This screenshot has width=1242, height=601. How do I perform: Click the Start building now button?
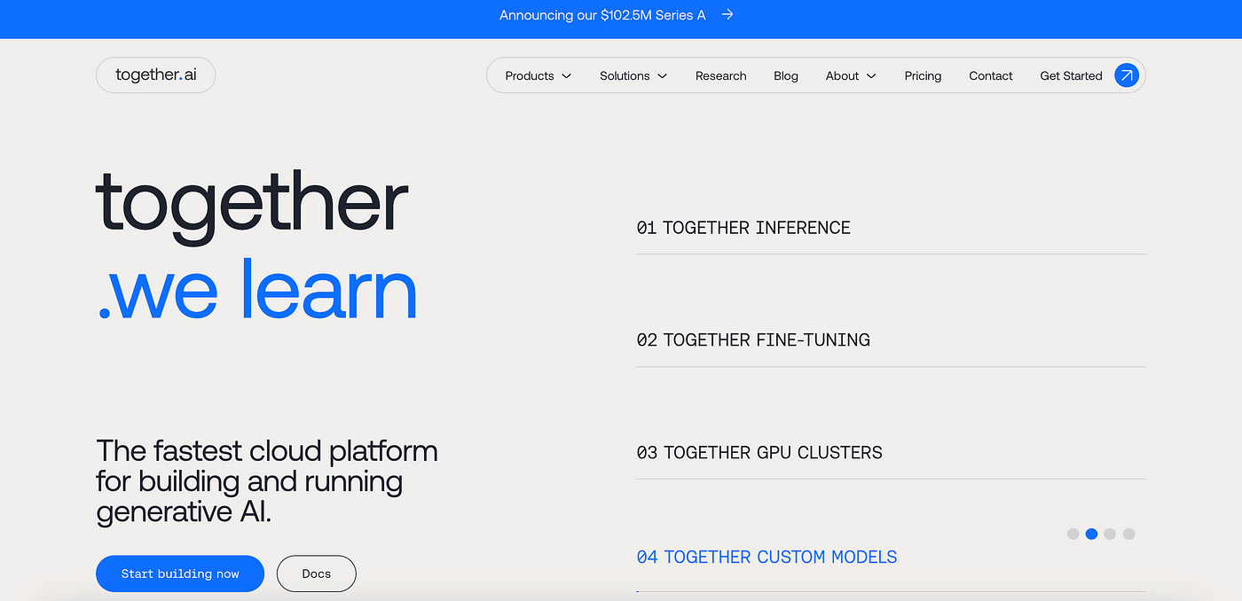[180, 574]
